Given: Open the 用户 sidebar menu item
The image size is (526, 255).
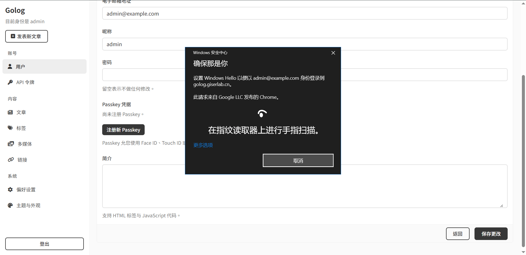Looking at the screenshot, I should click(44, 66).
